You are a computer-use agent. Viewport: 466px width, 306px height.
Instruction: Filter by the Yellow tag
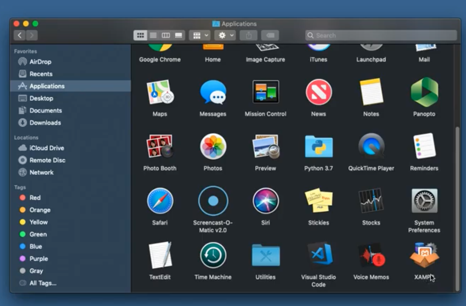71,222
